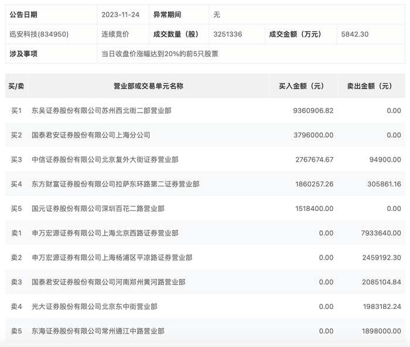The height and width of the screenshot is (347, 410).
Task: Select the 卖4 row label
Action: pos(16,307)
